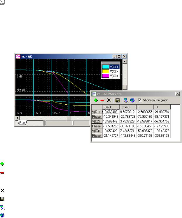Close the rc - AC Markers window
The width and height of the screenshot is (182, 218).
[177, 94]
